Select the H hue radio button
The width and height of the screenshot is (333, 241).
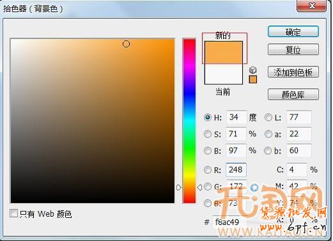point(208,117)
